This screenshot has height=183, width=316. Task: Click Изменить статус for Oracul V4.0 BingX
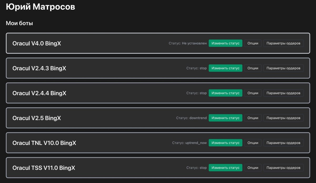(x=225, y=43)
